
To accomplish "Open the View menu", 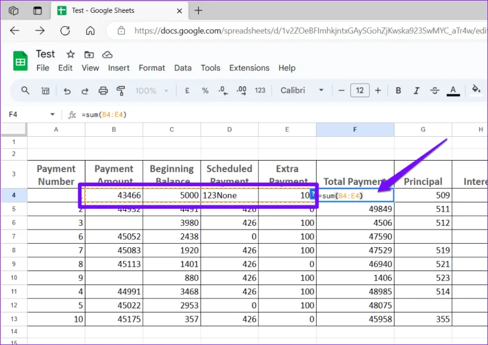I will [90, 68].
